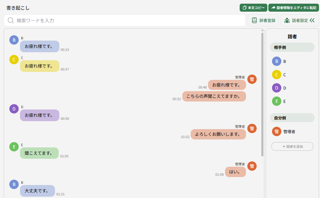Click the magnifier search icon
The height and width of the screenshot is (198, 320).
pos(11,20)
